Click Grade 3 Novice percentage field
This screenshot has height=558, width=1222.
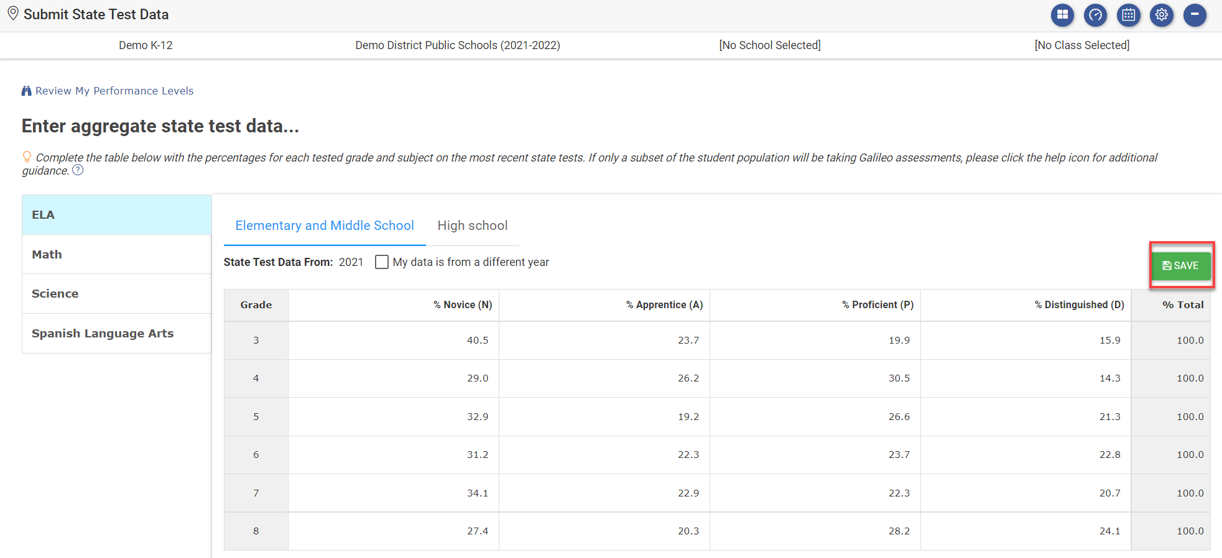[x=394, y=341]
